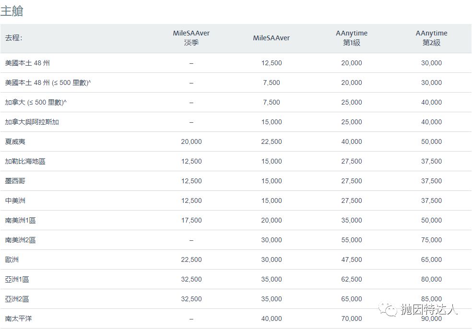This screenshot has width=473, height=330.
Task: Click 62,500 value in 亞洲1區 row
Action: [x=352, y=279]
